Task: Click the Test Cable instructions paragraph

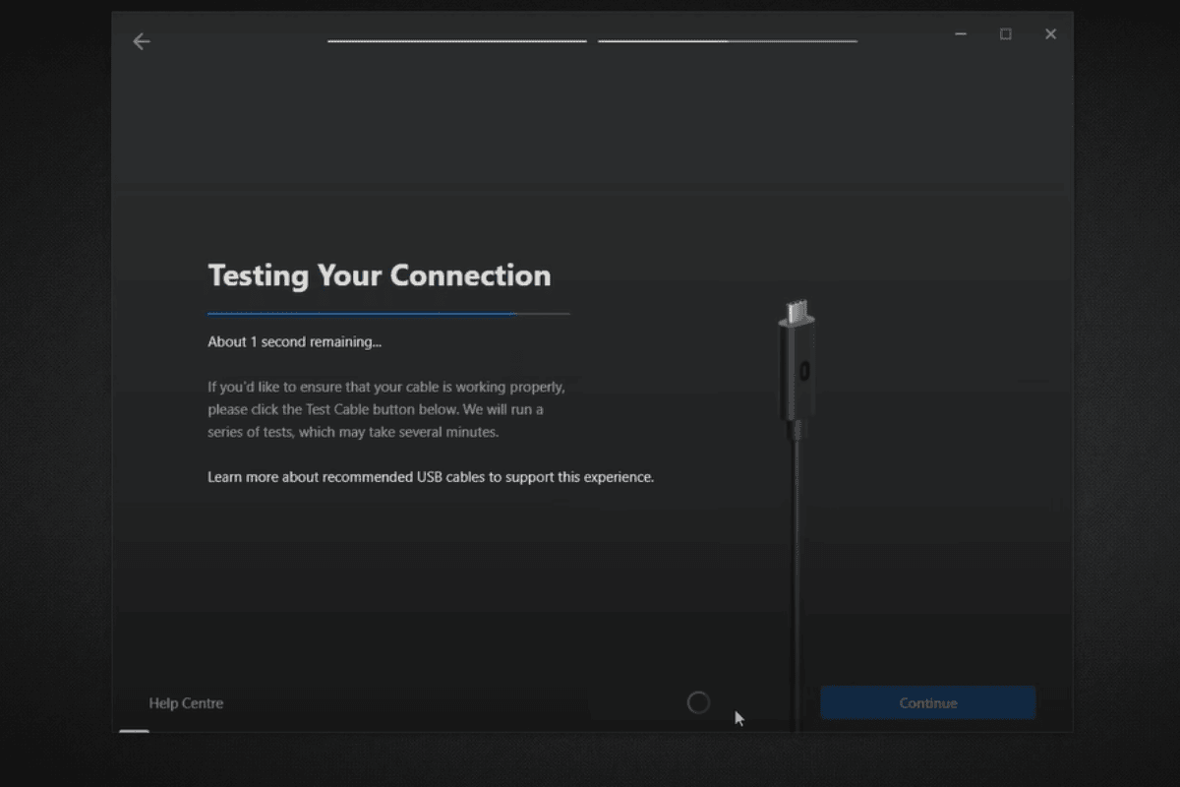Action: (386, 409)
